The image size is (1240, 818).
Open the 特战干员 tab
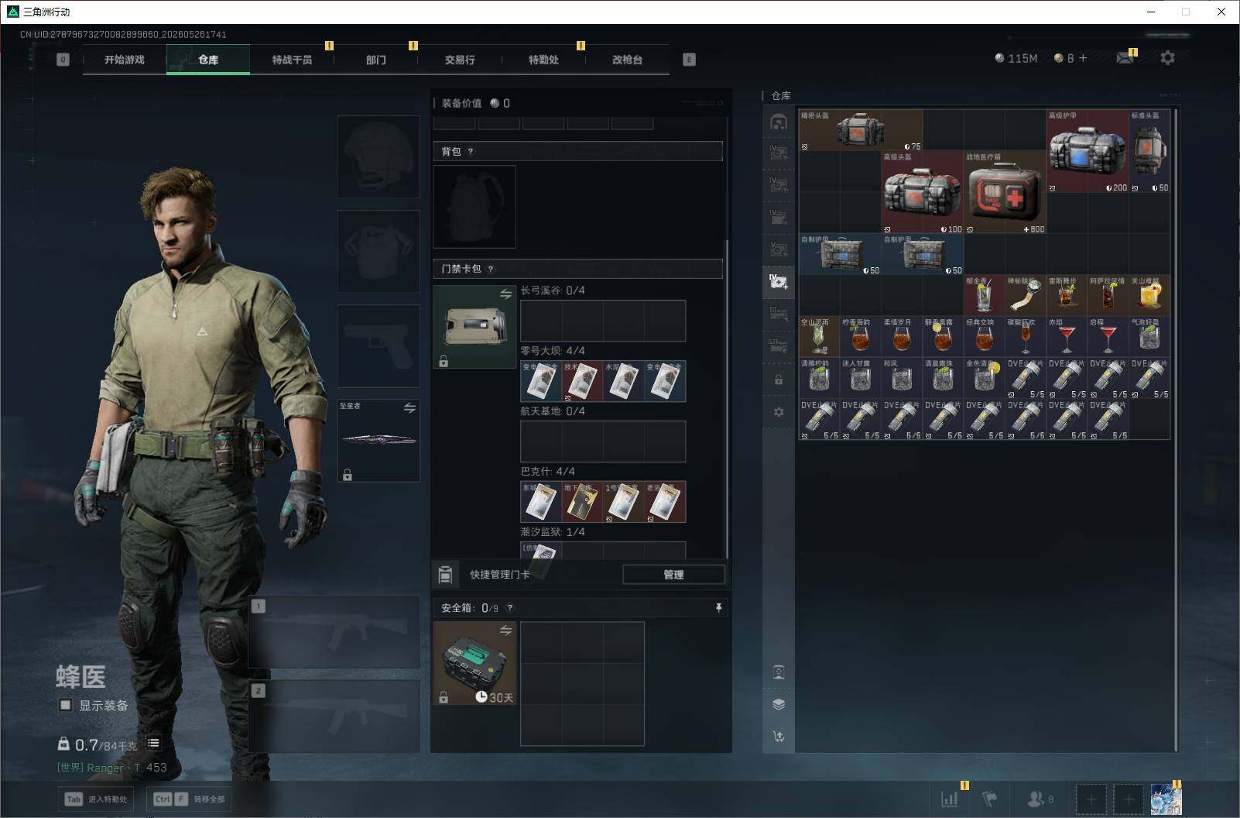coord(292,60)
